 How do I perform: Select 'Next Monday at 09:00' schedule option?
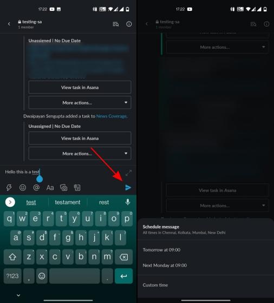(165, 265)
